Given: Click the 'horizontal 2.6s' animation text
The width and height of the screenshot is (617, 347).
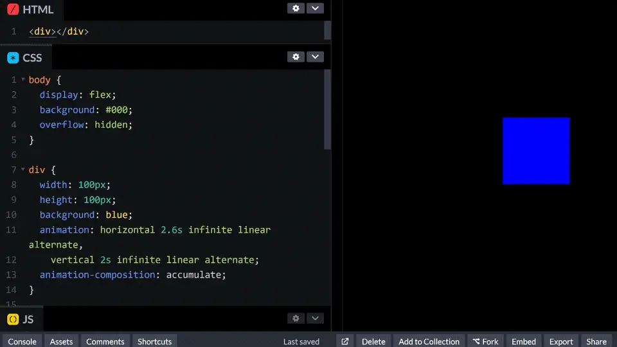Looking at the screenshot, I should 141,230.
